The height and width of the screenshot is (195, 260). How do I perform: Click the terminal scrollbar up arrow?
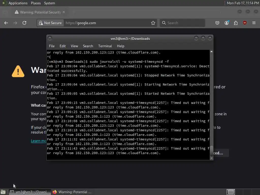(x=212, y=52)
